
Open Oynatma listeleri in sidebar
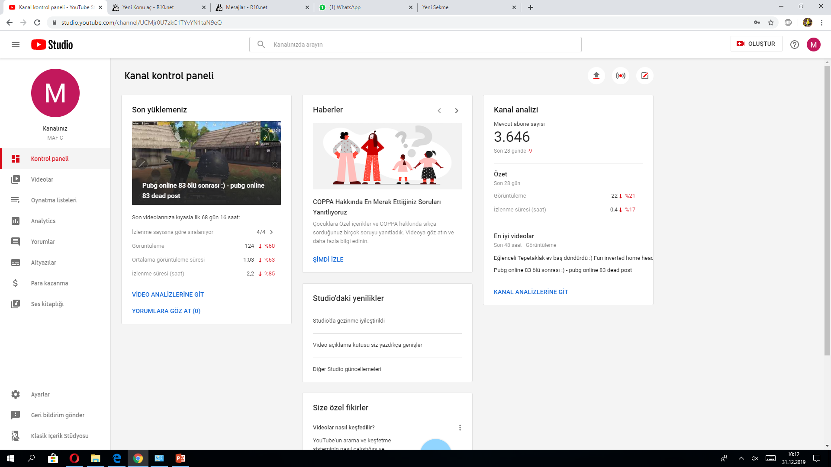point(55,200)
